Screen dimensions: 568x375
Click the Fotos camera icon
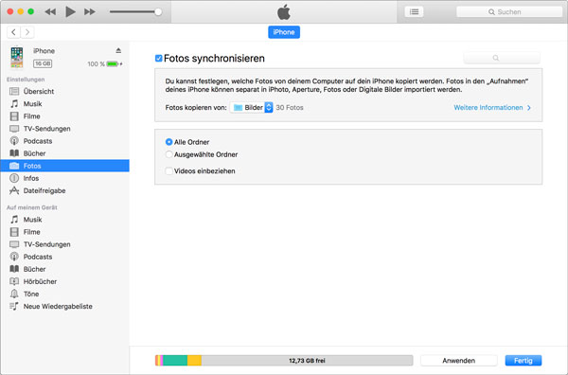click(x=14, y=166)
